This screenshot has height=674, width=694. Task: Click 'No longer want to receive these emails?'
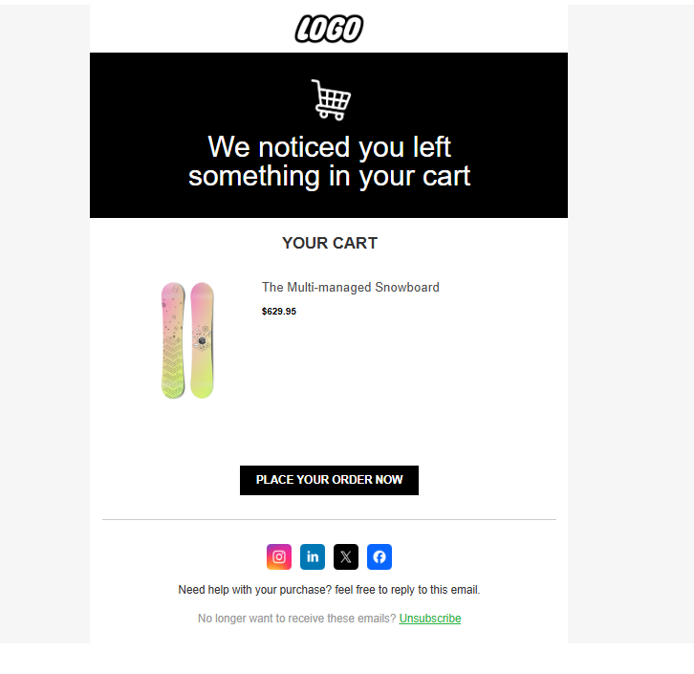(x=296, y=619)
